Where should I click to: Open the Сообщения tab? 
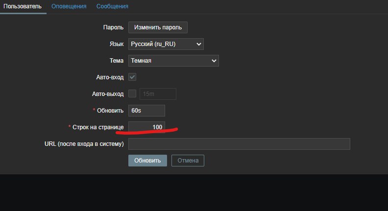(x=112, y=6)
